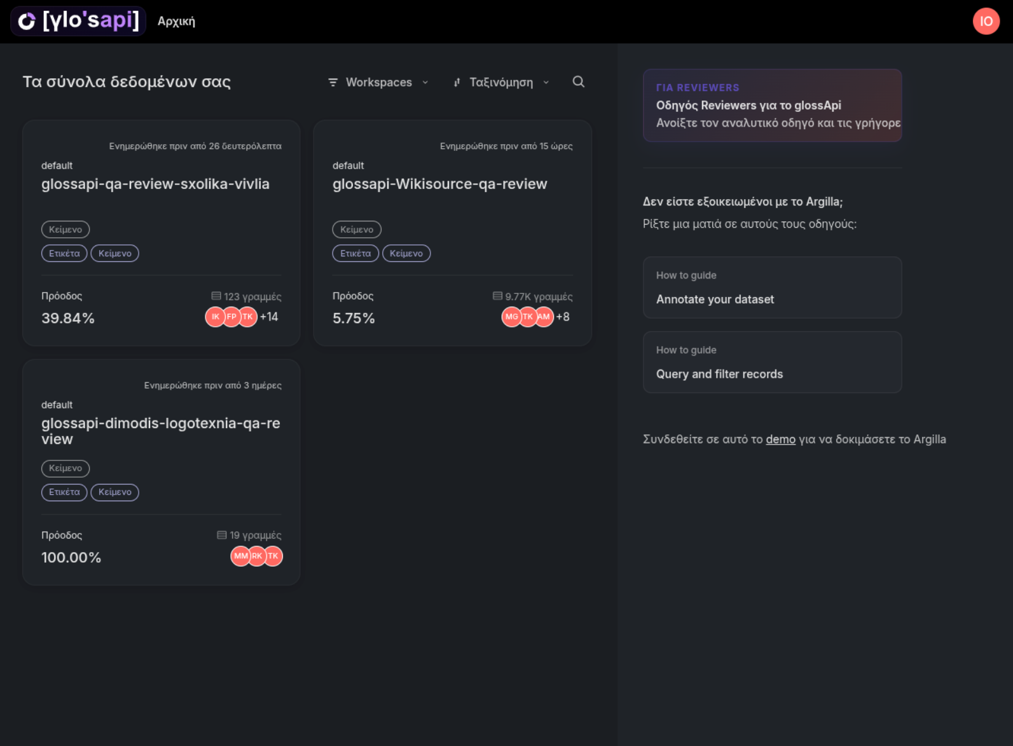Open the dataset search magnifier
The width and height of the screenshot is (1013, 746).
point(578,81)
